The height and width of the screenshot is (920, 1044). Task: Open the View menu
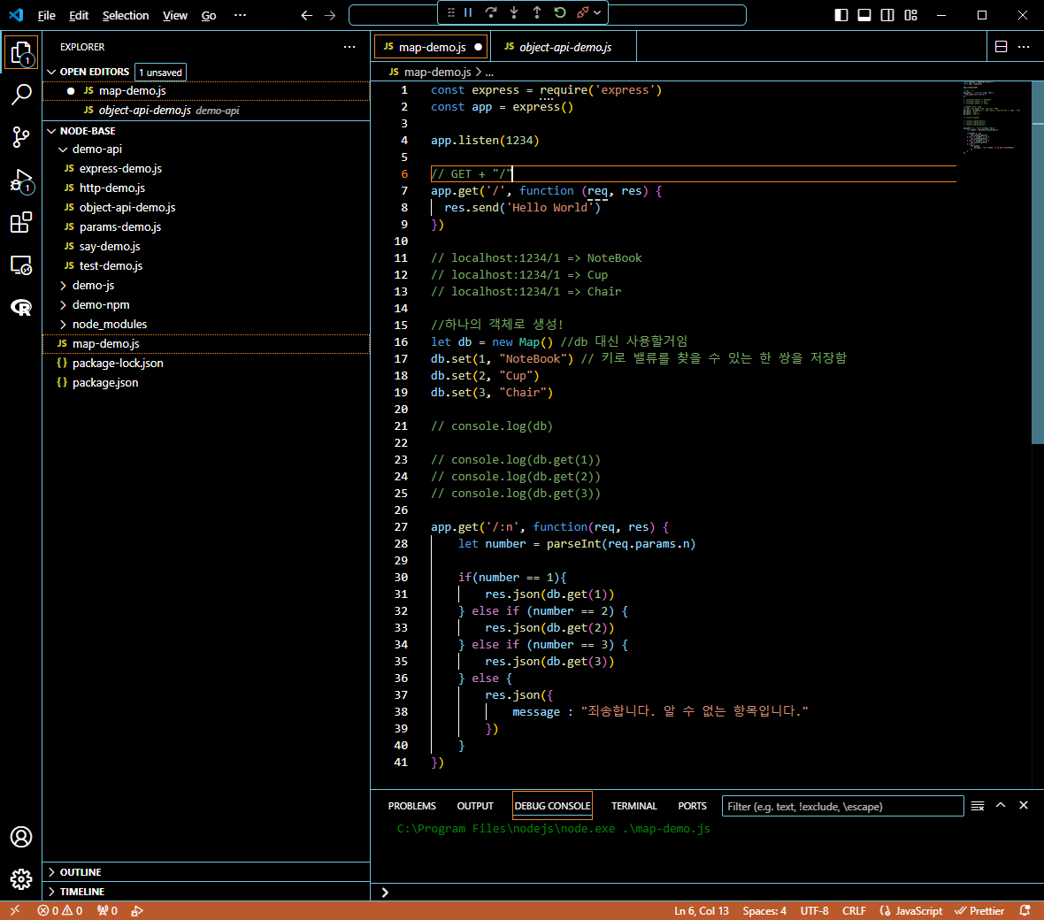coord(175,15)
